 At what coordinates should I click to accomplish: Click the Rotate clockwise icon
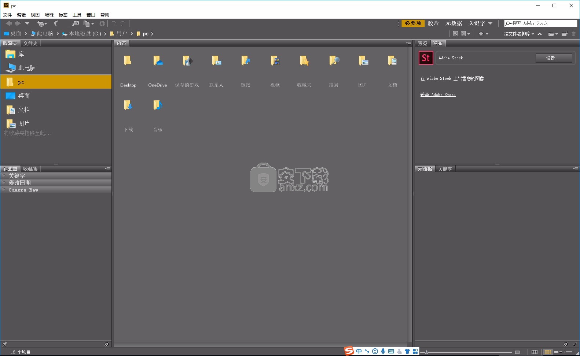(x=123, y=23)
